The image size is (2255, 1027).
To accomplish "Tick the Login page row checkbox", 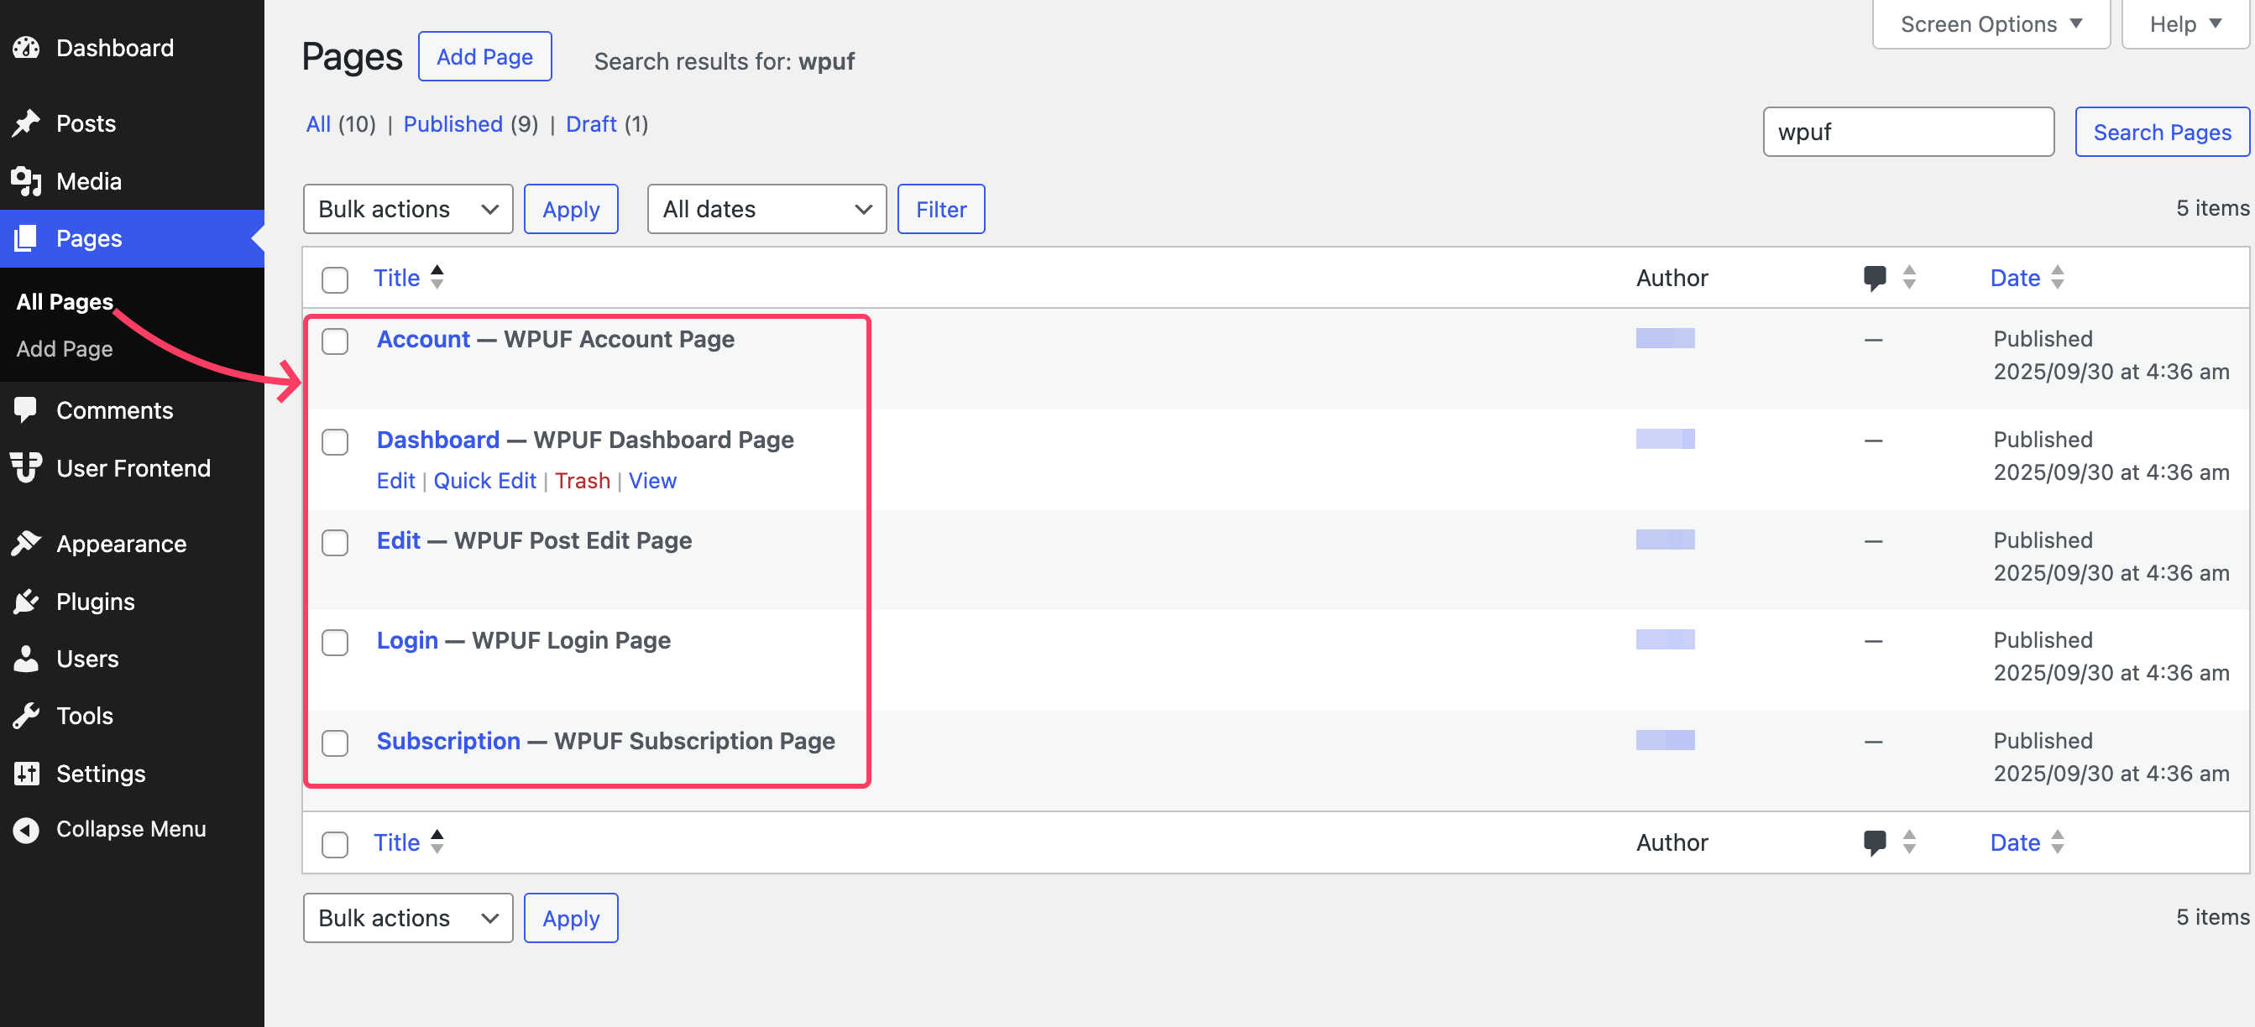I will (334, 642).
